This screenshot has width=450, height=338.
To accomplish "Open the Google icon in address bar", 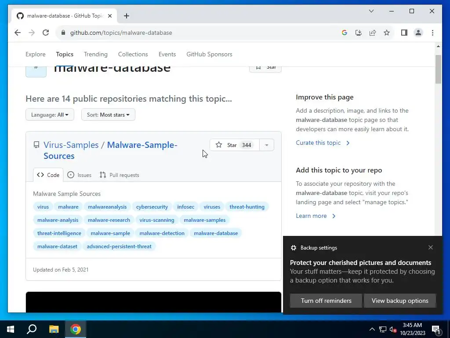I will pyautogui.click(x=345, y=33).
